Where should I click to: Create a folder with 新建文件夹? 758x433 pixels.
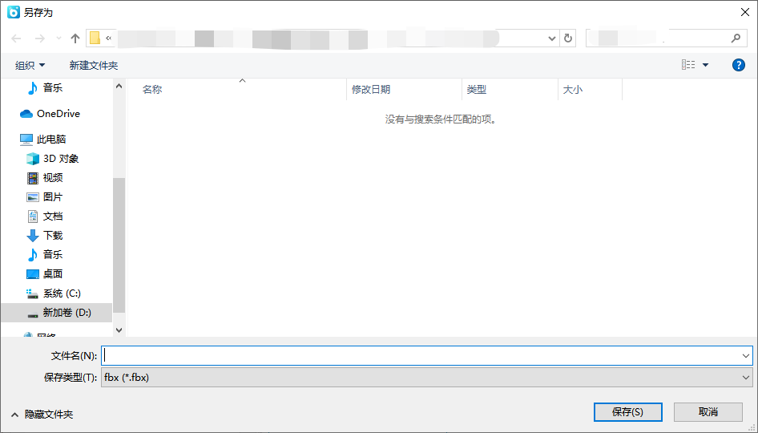(94, 65)
